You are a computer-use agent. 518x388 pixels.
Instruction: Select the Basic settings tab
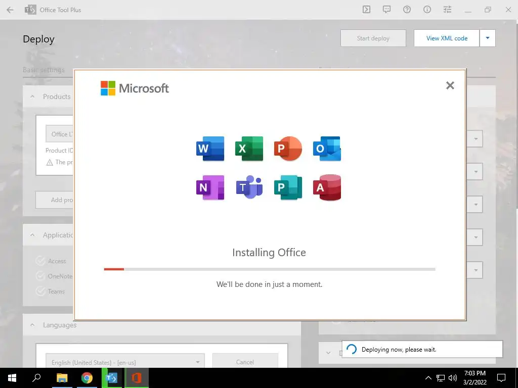[x=44, y=70]
